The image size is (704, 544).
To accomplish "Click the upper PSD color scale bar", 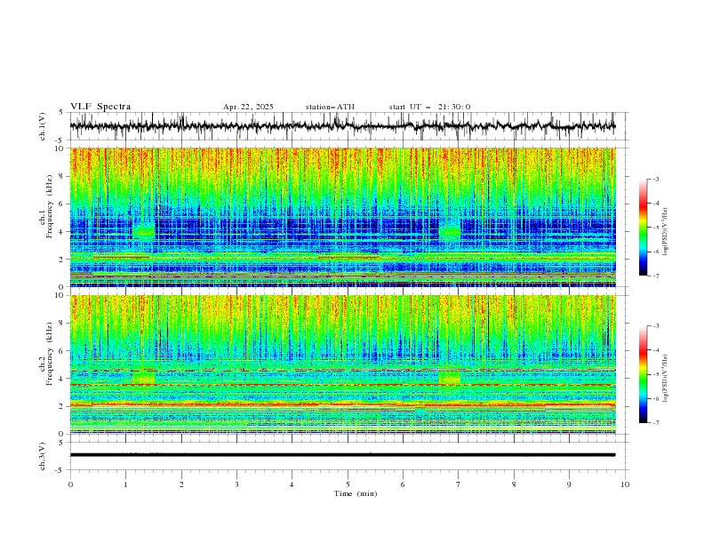I will [643, 228].
